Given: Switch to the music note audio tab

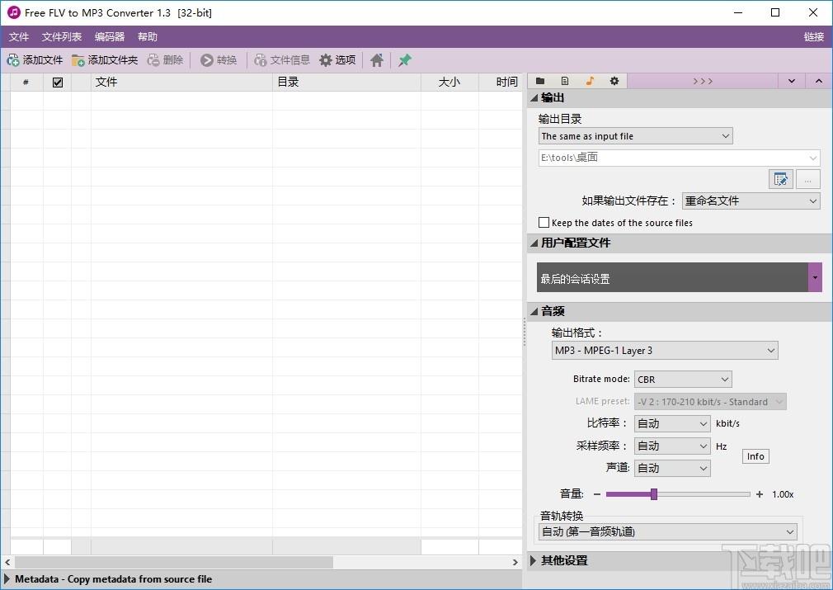Looking at the screenshot, I should [590, 81].
